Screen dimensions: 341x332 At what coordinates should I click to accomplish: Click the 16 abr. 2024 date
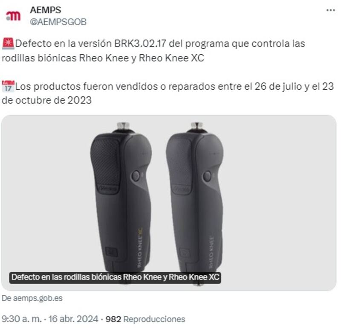[73, 319]
